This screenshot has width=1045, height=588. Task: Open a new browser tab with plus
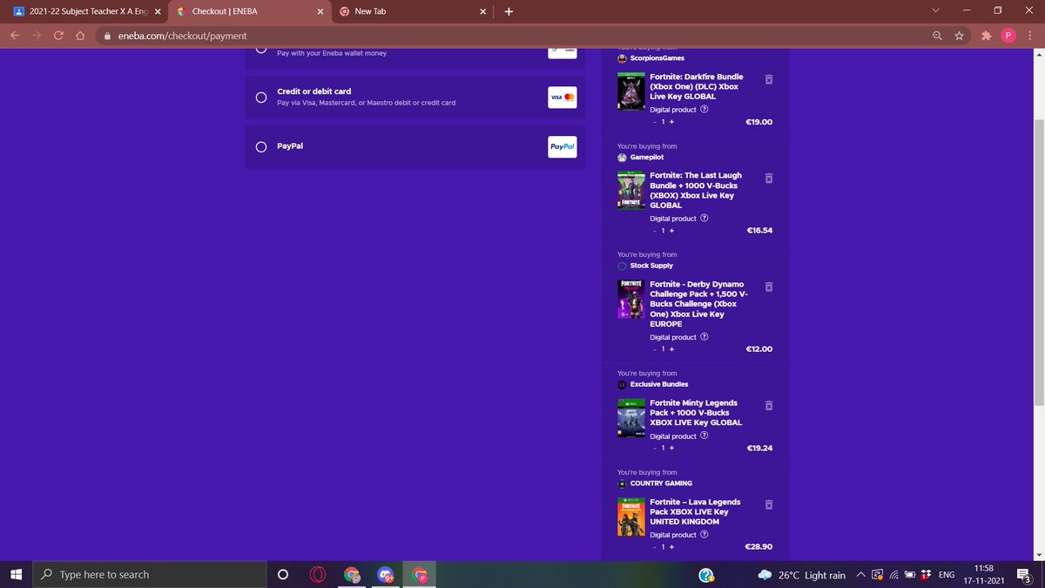click(509, 11)
